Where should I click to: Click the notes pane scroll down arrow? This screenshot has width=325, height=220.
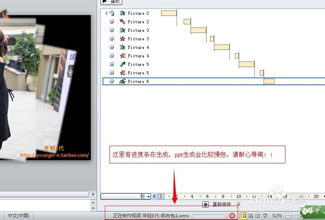(93, 208)
